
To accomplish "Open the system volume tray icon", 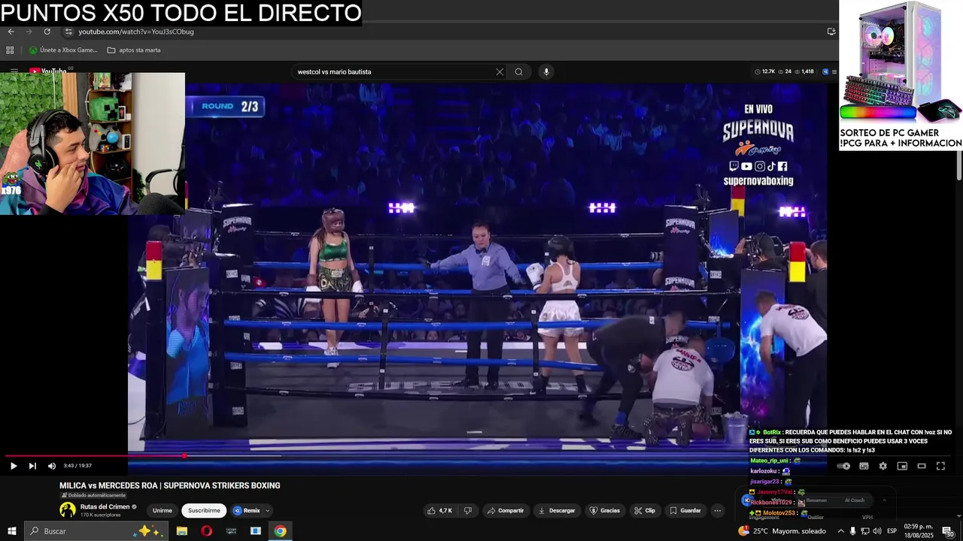I will coord(877,531).
